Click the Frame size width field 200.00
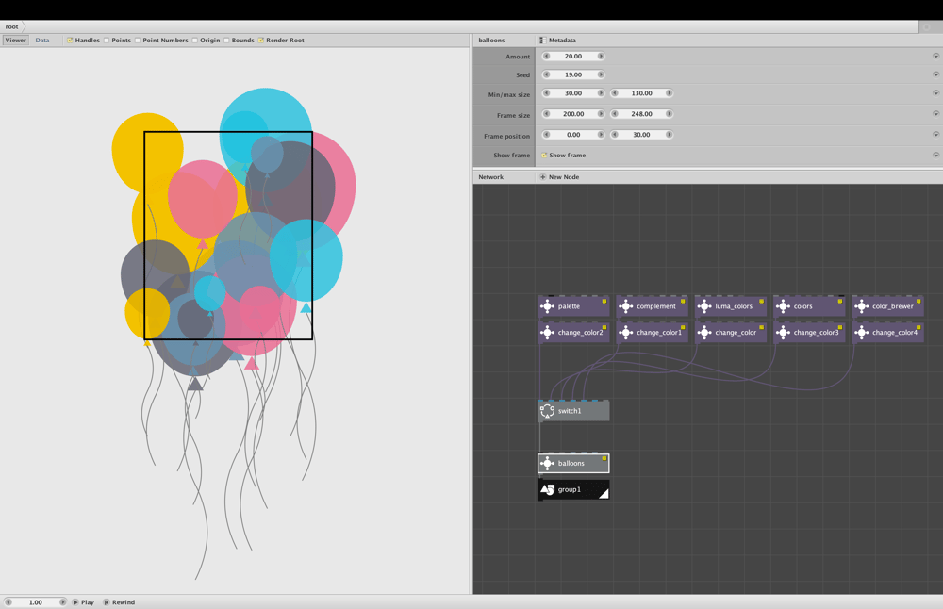The image size is (943, 609). coord(573,114)
